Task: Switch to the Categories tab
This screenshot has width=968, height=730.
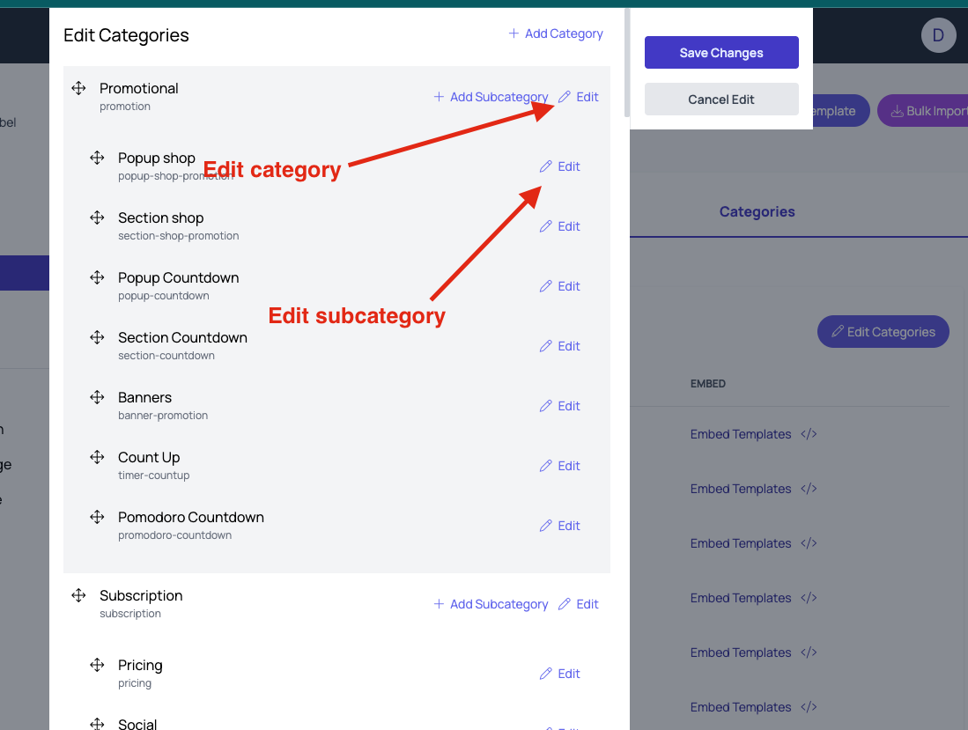Action: tap(757, 211)
